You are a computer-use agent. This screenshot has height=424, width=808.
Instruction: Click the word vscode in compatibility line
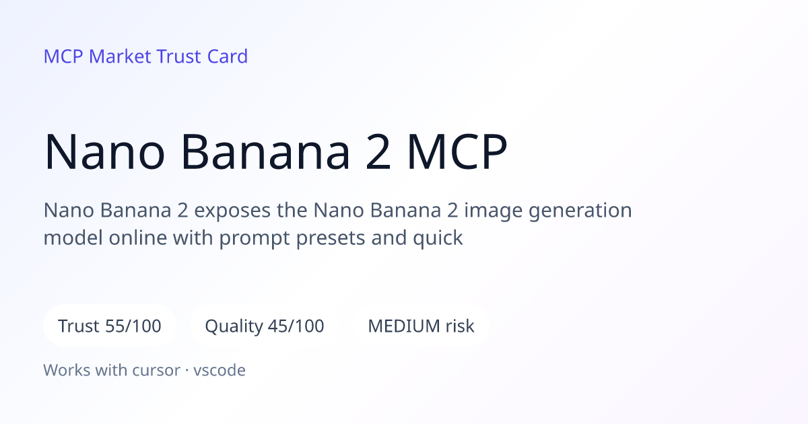(220, 370)
